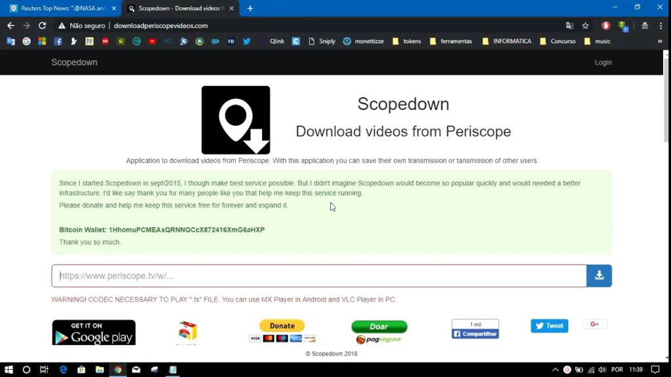This screenshot has height=377, width=671.
Task: Click the green Doar PagSeguro button
Action: click(x=379, y=327)
